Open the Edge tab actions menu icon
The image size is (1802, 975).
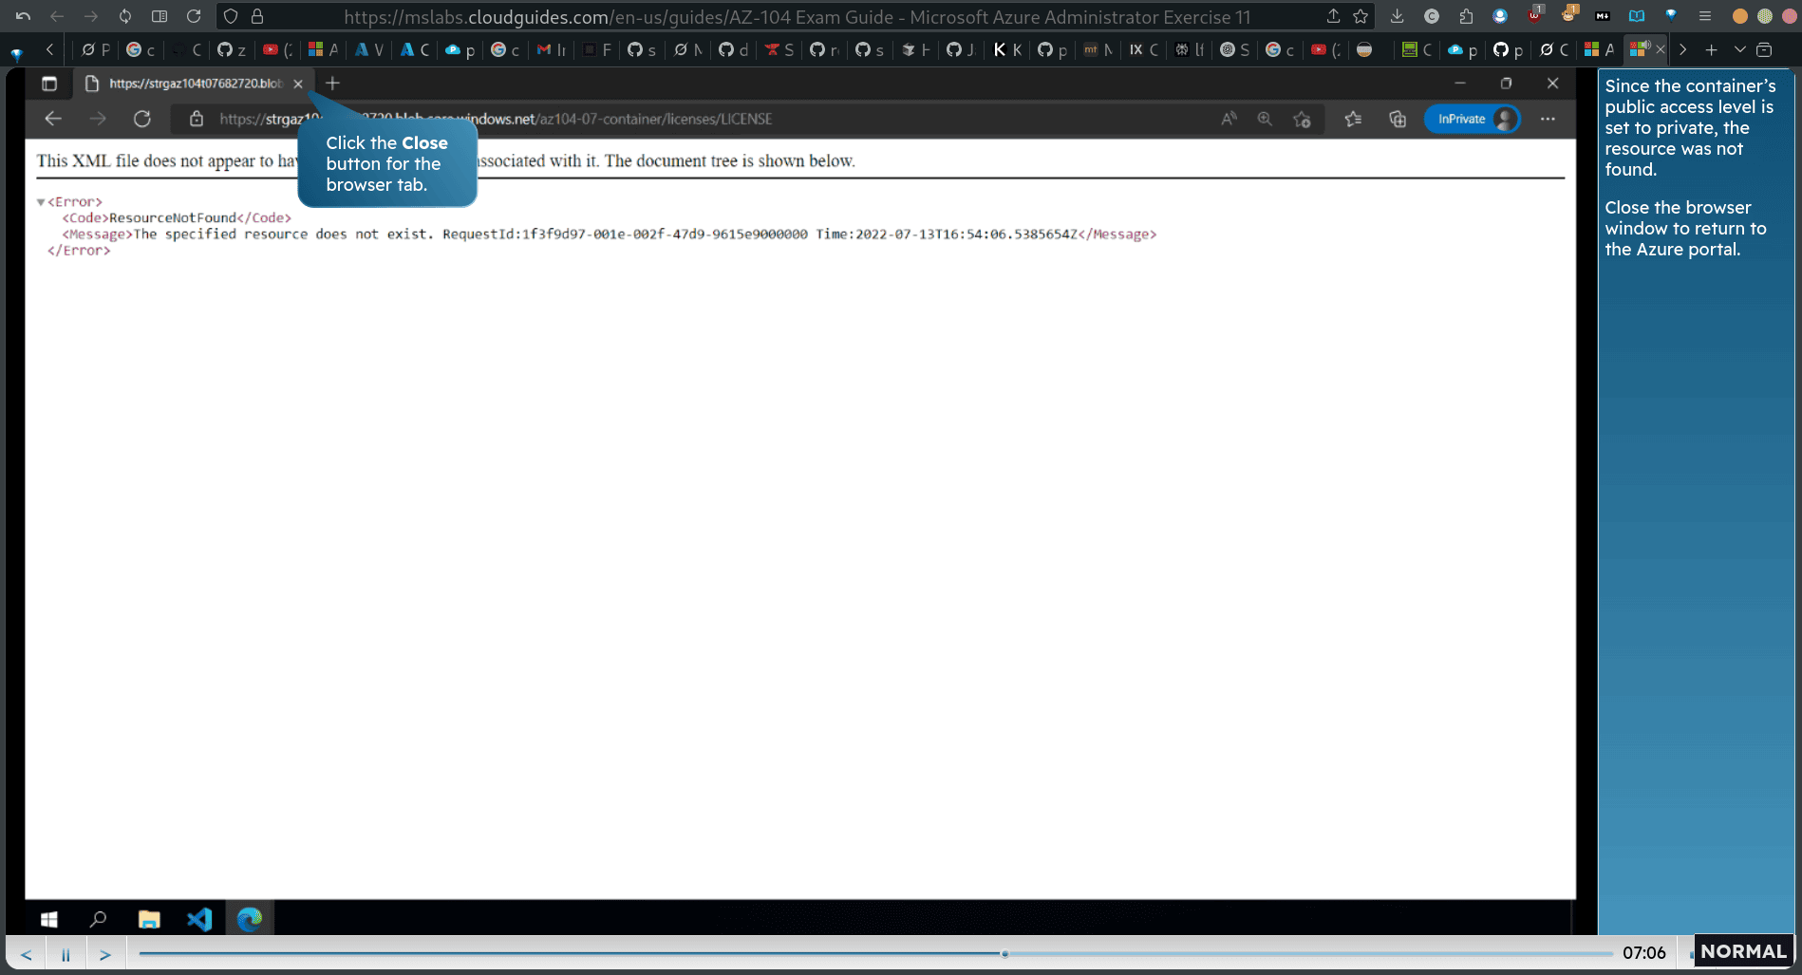tap(49, 84)
